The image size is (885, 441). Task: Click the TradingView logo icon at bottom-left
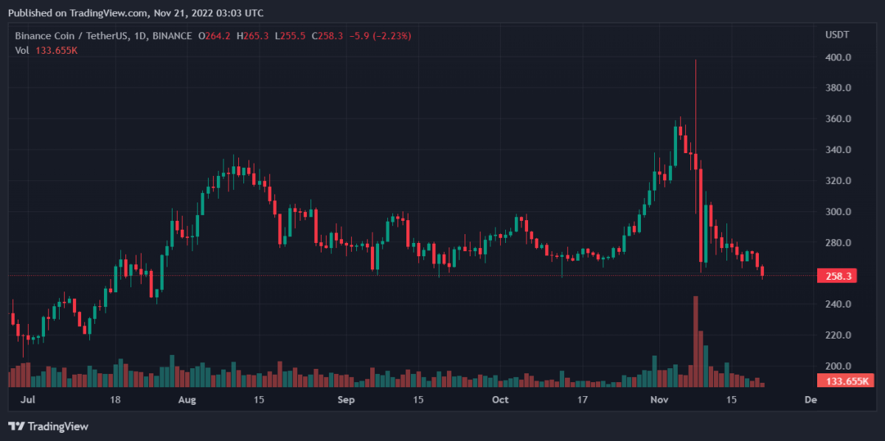(16, 426)
